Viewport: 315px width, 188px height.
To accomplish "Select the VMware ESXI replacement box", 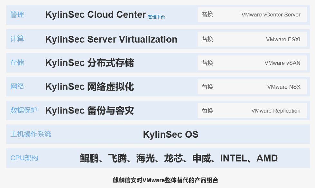I will 252,39.
